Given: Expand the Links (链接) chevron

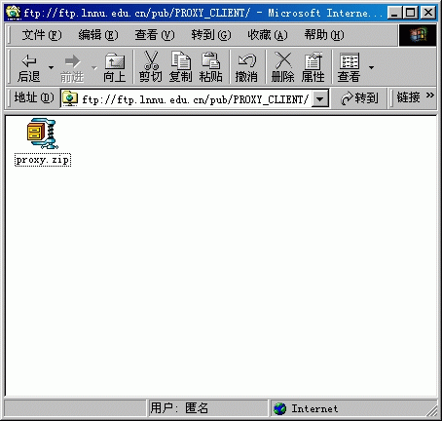Looking at the screenshot, I should coord(430,96).
